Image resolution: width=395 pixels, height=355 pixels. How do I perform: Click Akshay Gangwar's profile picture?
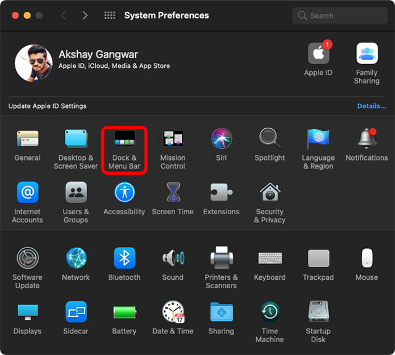click(x=34, y=63)
